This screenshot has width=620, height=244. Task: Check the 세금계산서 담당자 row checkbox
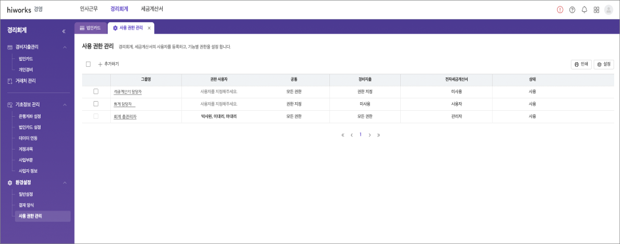point(96,91)
